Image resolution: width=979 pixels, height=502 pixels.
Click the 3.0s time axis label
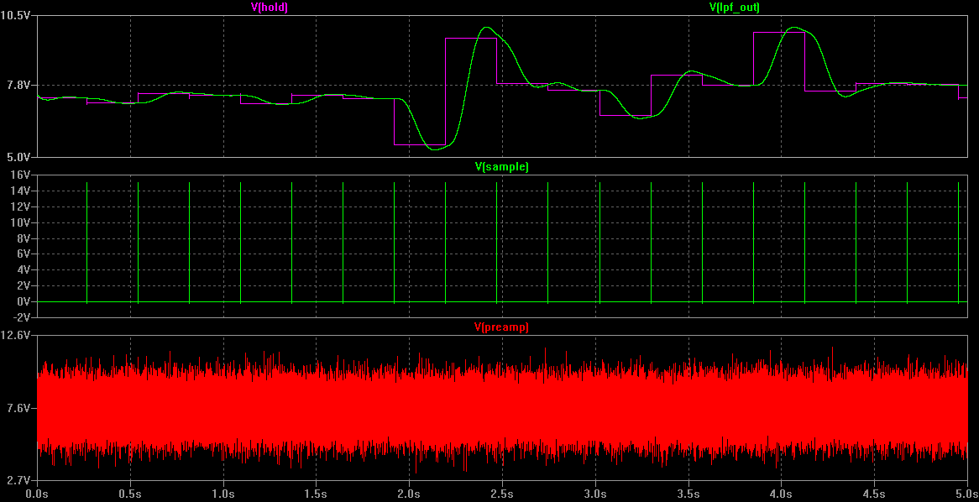pos(595,494)
